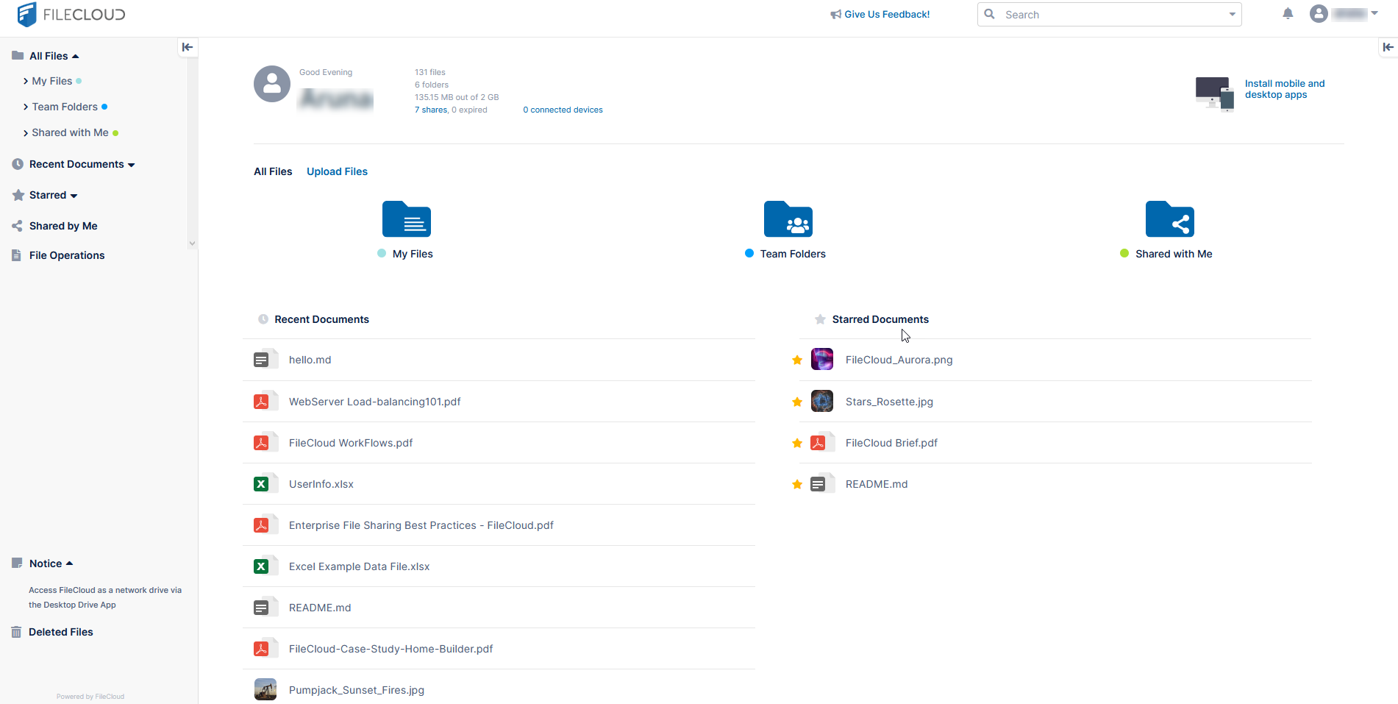Click the Recent Documents clock icon in sidebar

(18, 164)
